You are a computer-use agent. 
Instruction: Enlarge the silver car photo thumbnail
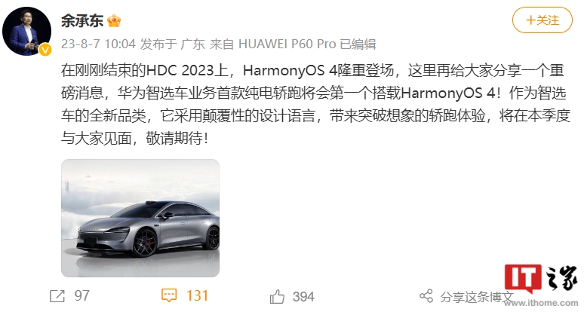(x=140, y=218)
